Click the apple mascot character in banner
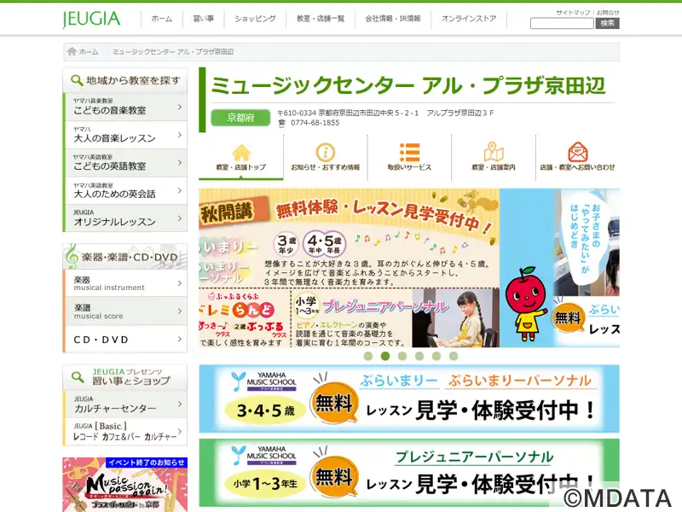Image resolution: width=682 pixels, height=512 pixels. point(526,304)
